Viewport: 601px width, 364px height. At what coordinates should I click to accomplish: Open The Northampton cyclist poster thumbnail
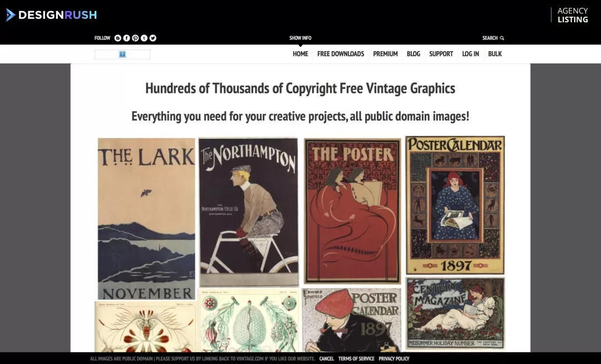[x=249, y=212]
